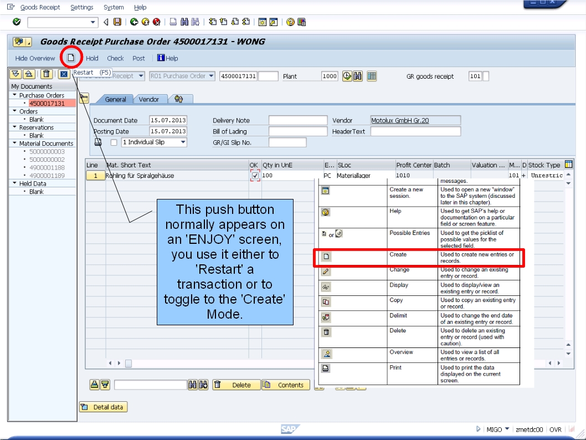The height and width of the screenshot is (440, 586).
Task: Click the Help icon in the standard toolbar
Action: pos(289,22)
